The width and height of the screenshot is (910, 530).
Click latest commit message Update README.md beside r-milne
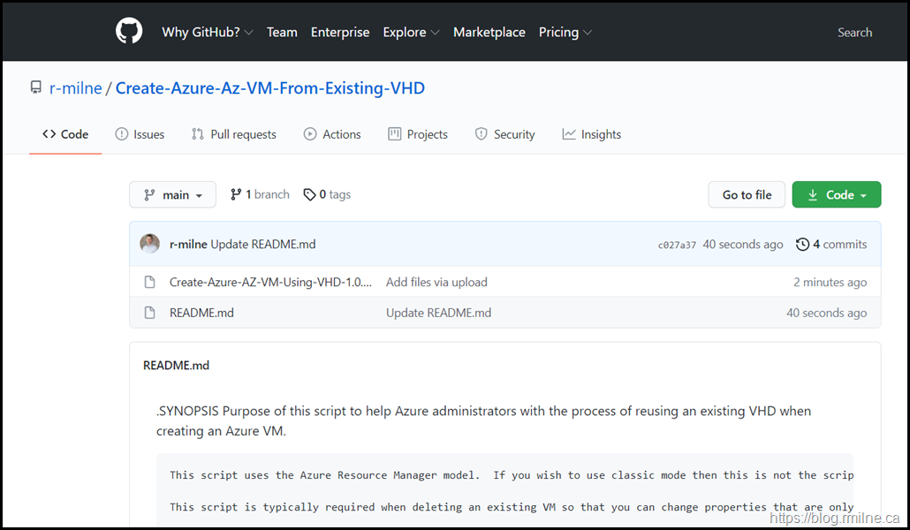coord(263,245)
